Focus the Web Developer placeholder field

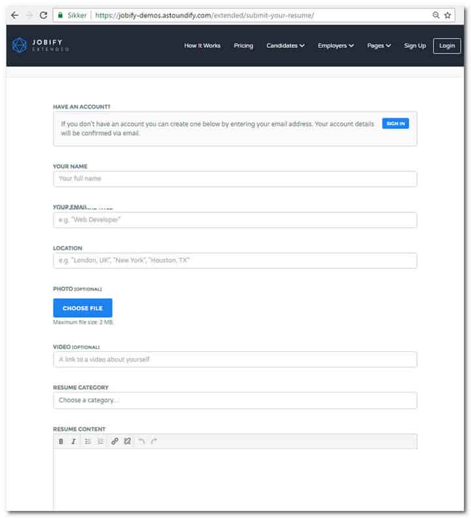coord(235,220)
